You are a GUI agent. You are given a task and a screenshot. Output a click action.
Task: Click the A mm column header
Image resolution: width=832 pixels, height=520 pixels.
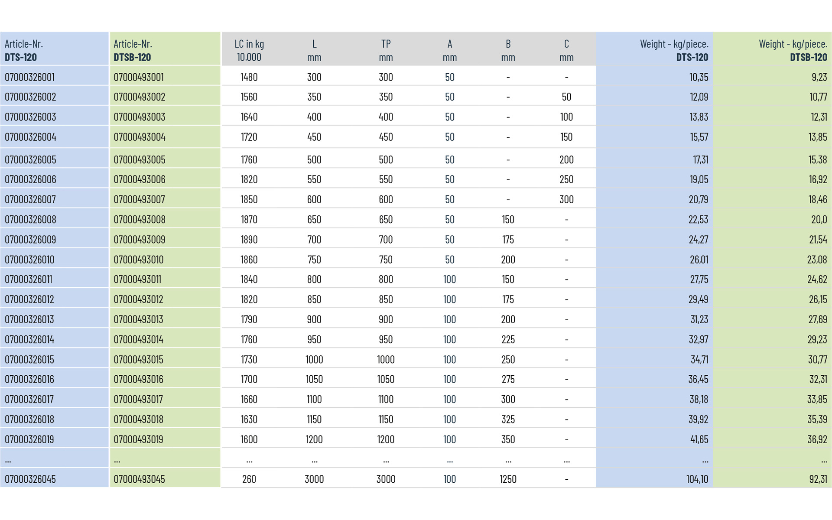click(450, 50)
